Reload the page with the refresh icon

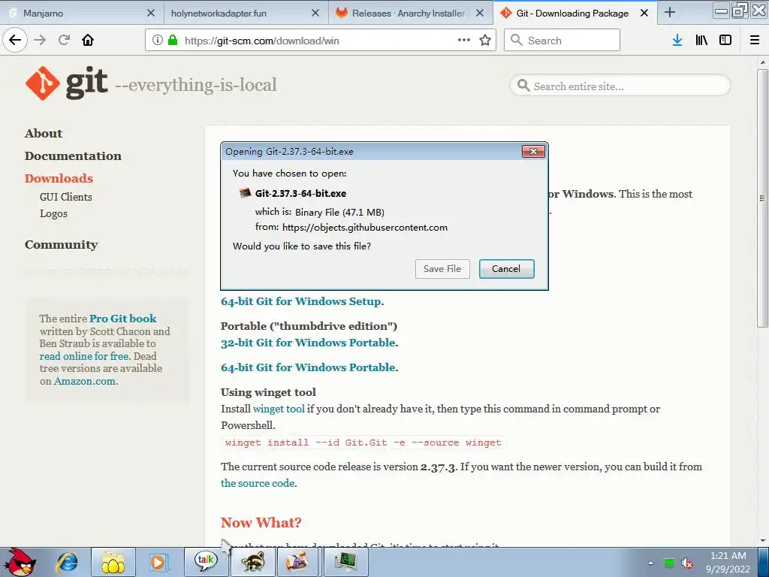point(65,41)
